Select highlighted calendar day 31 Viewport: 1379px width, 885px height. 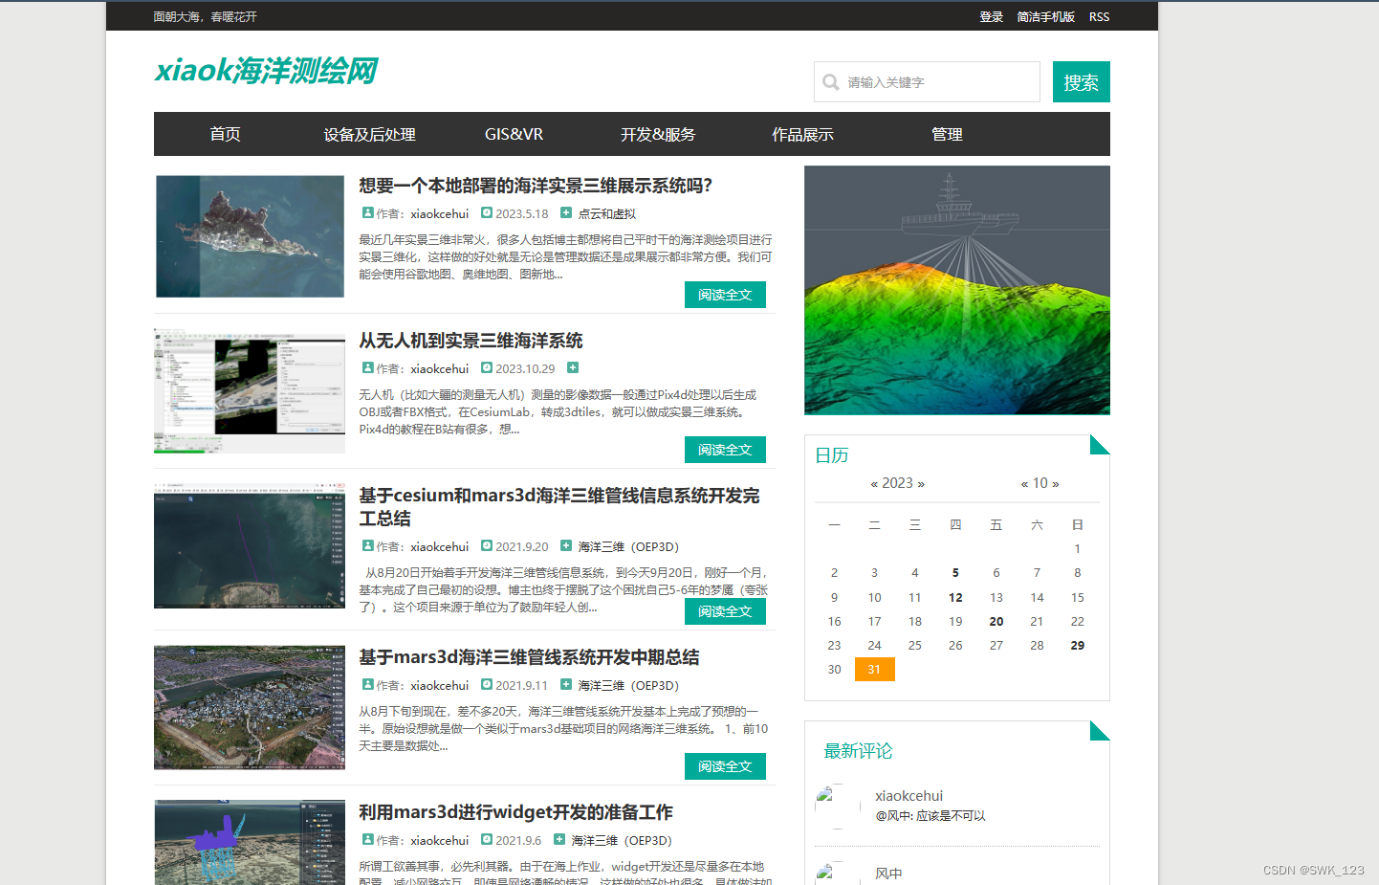pyautogui.click(x=874, y=670)
